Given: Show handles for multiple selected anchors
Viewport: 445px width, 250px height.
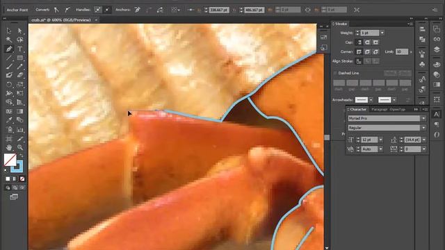Looking at the screenshot, I should [97, 10].
